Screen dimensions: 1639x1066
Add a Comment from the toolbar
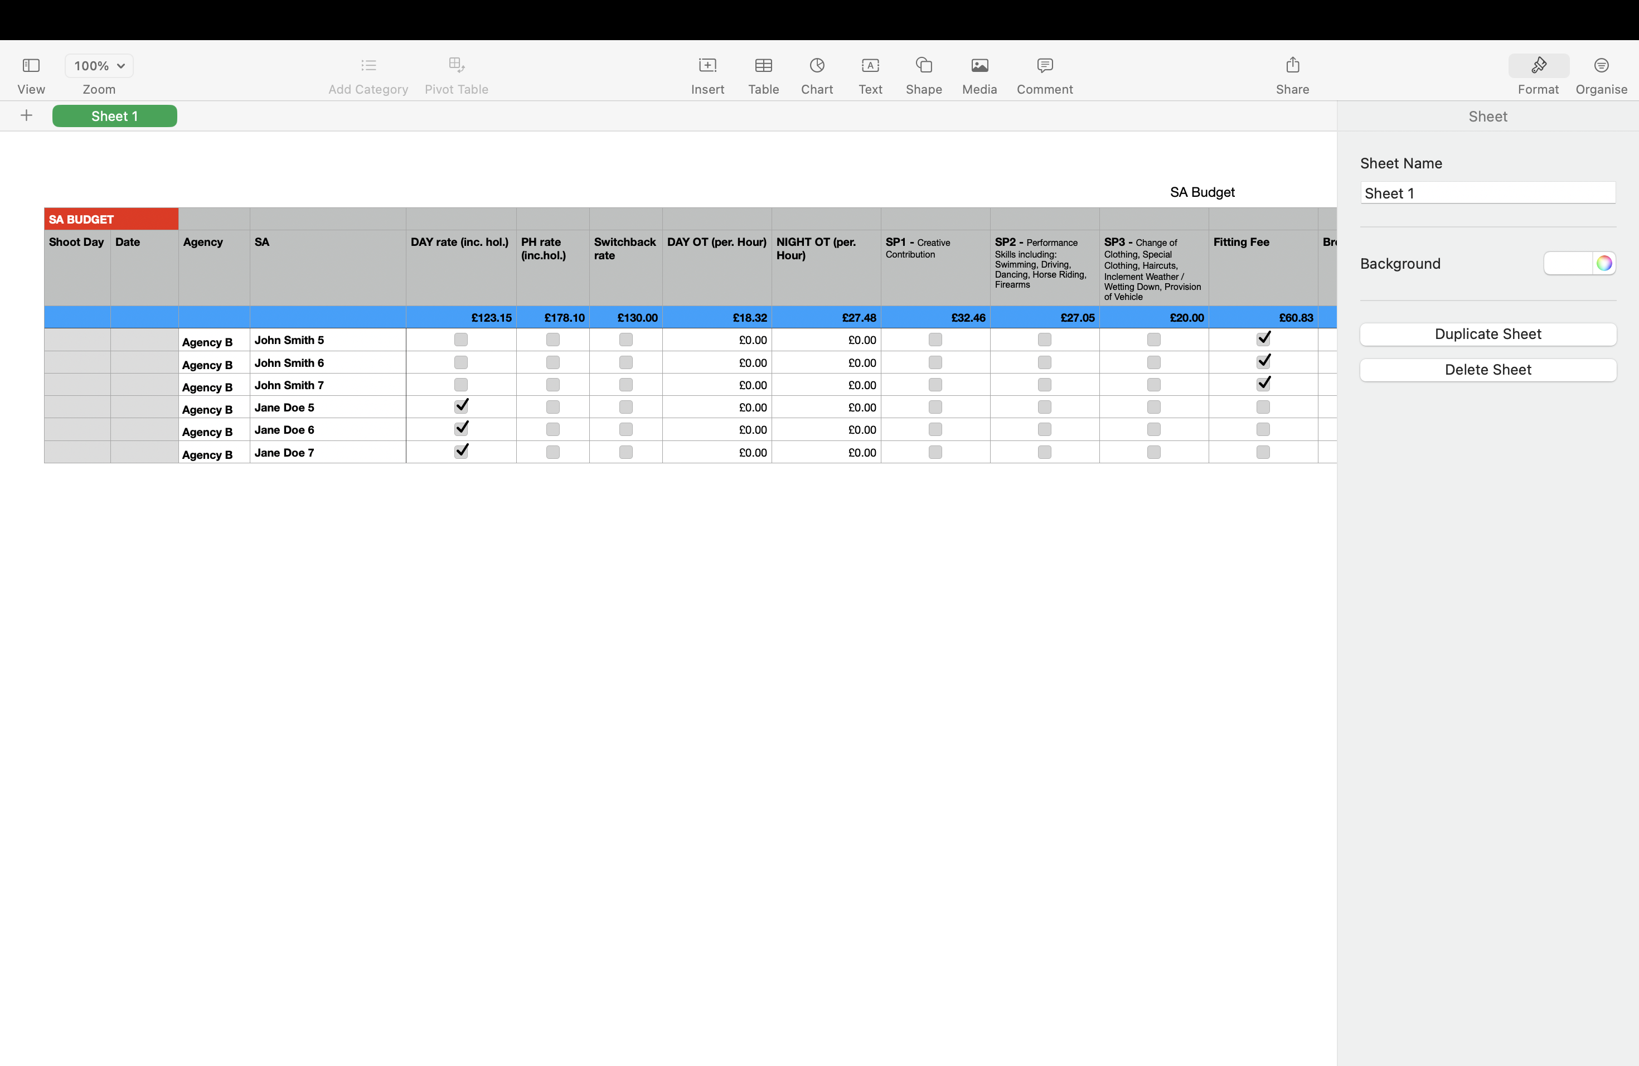point(1045,66)
